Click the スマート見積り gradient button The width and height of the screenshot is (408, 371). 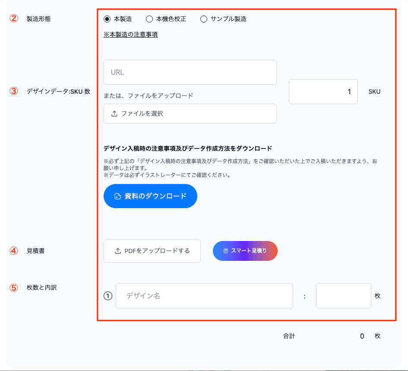(x=245, y=251)
